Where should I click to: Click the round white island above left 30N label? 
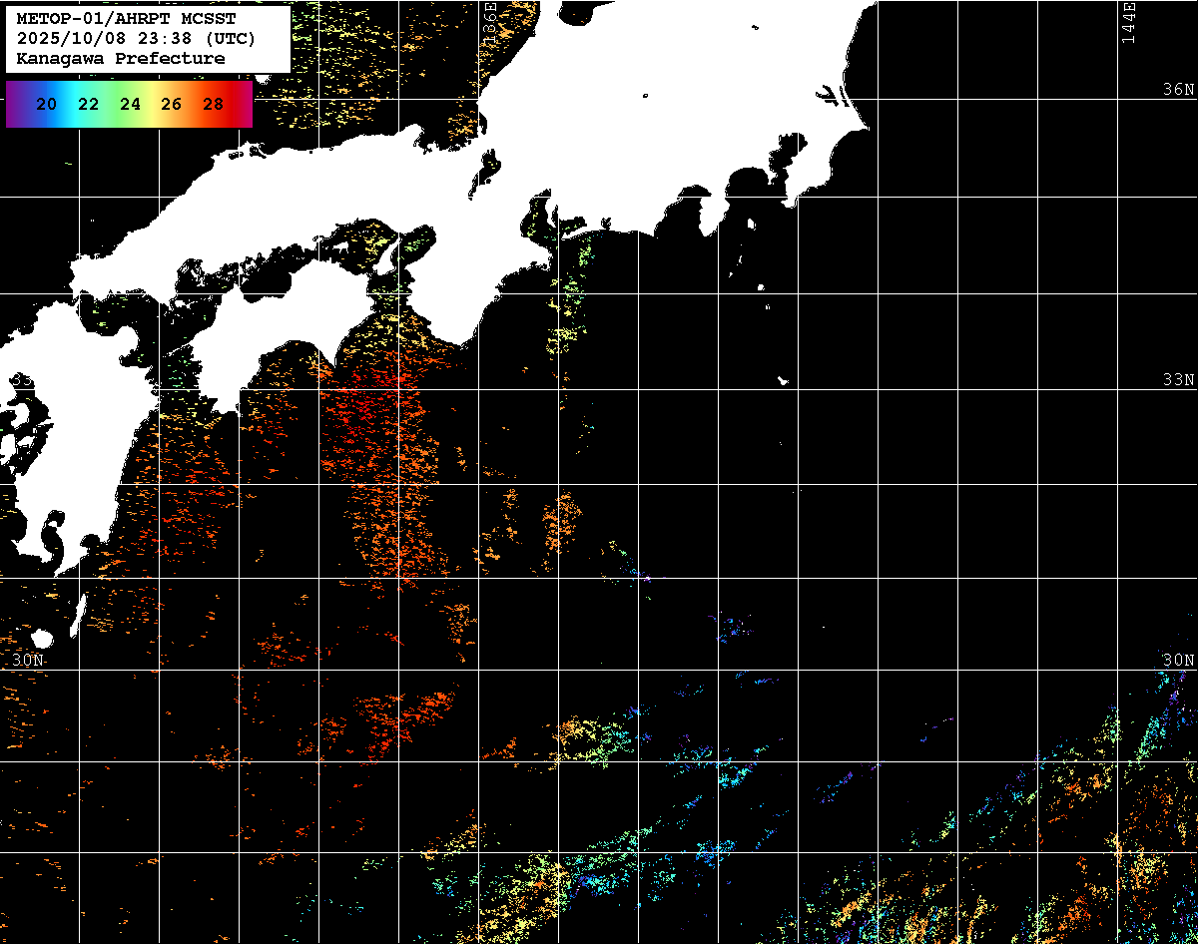pos(42,638)
